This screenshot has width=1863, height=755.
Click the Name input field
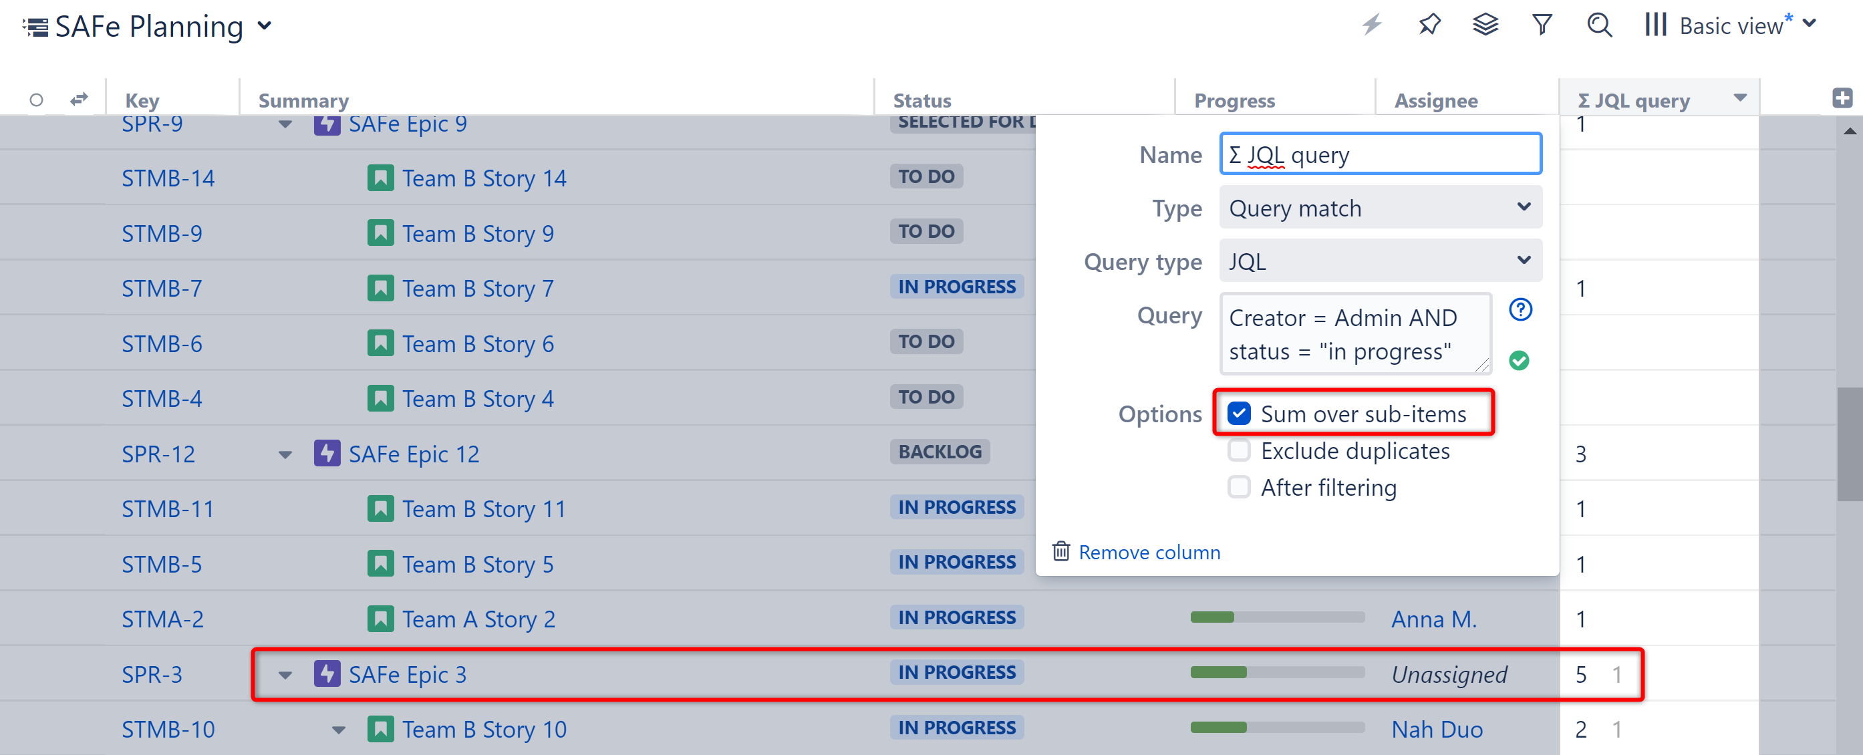1380,154
